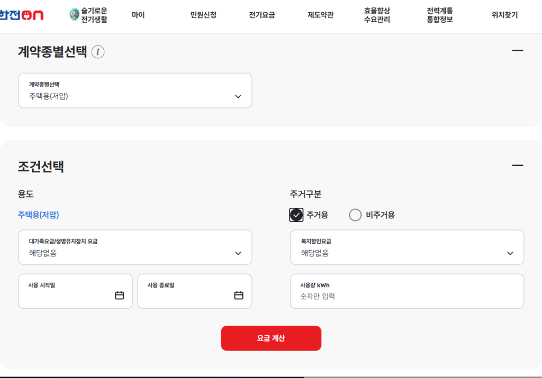
Task: Open the 계약종별선택 dropdown
Action: 135,90
